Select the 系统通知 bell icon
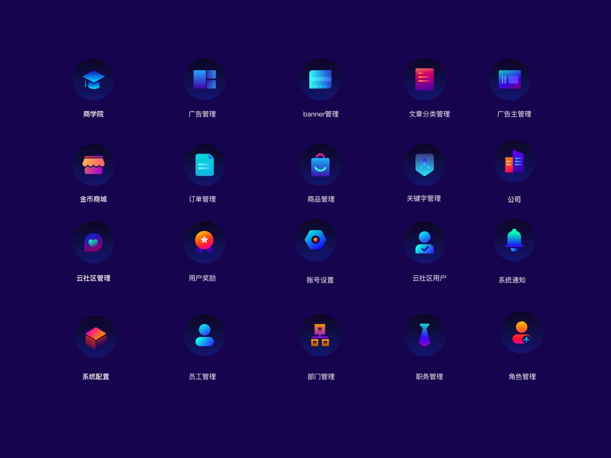This screenshot has height=458, width=611. point(514,240)
